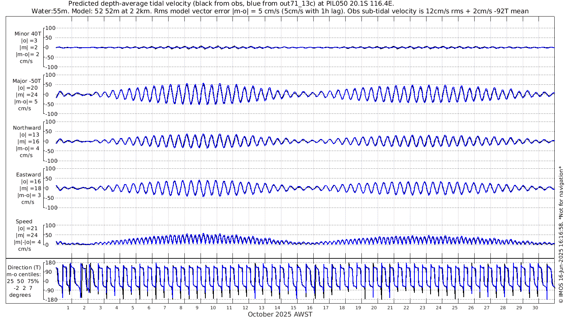Click day "30" on the date axis
This screenshot has height=323, width=566.
[535, 307]
